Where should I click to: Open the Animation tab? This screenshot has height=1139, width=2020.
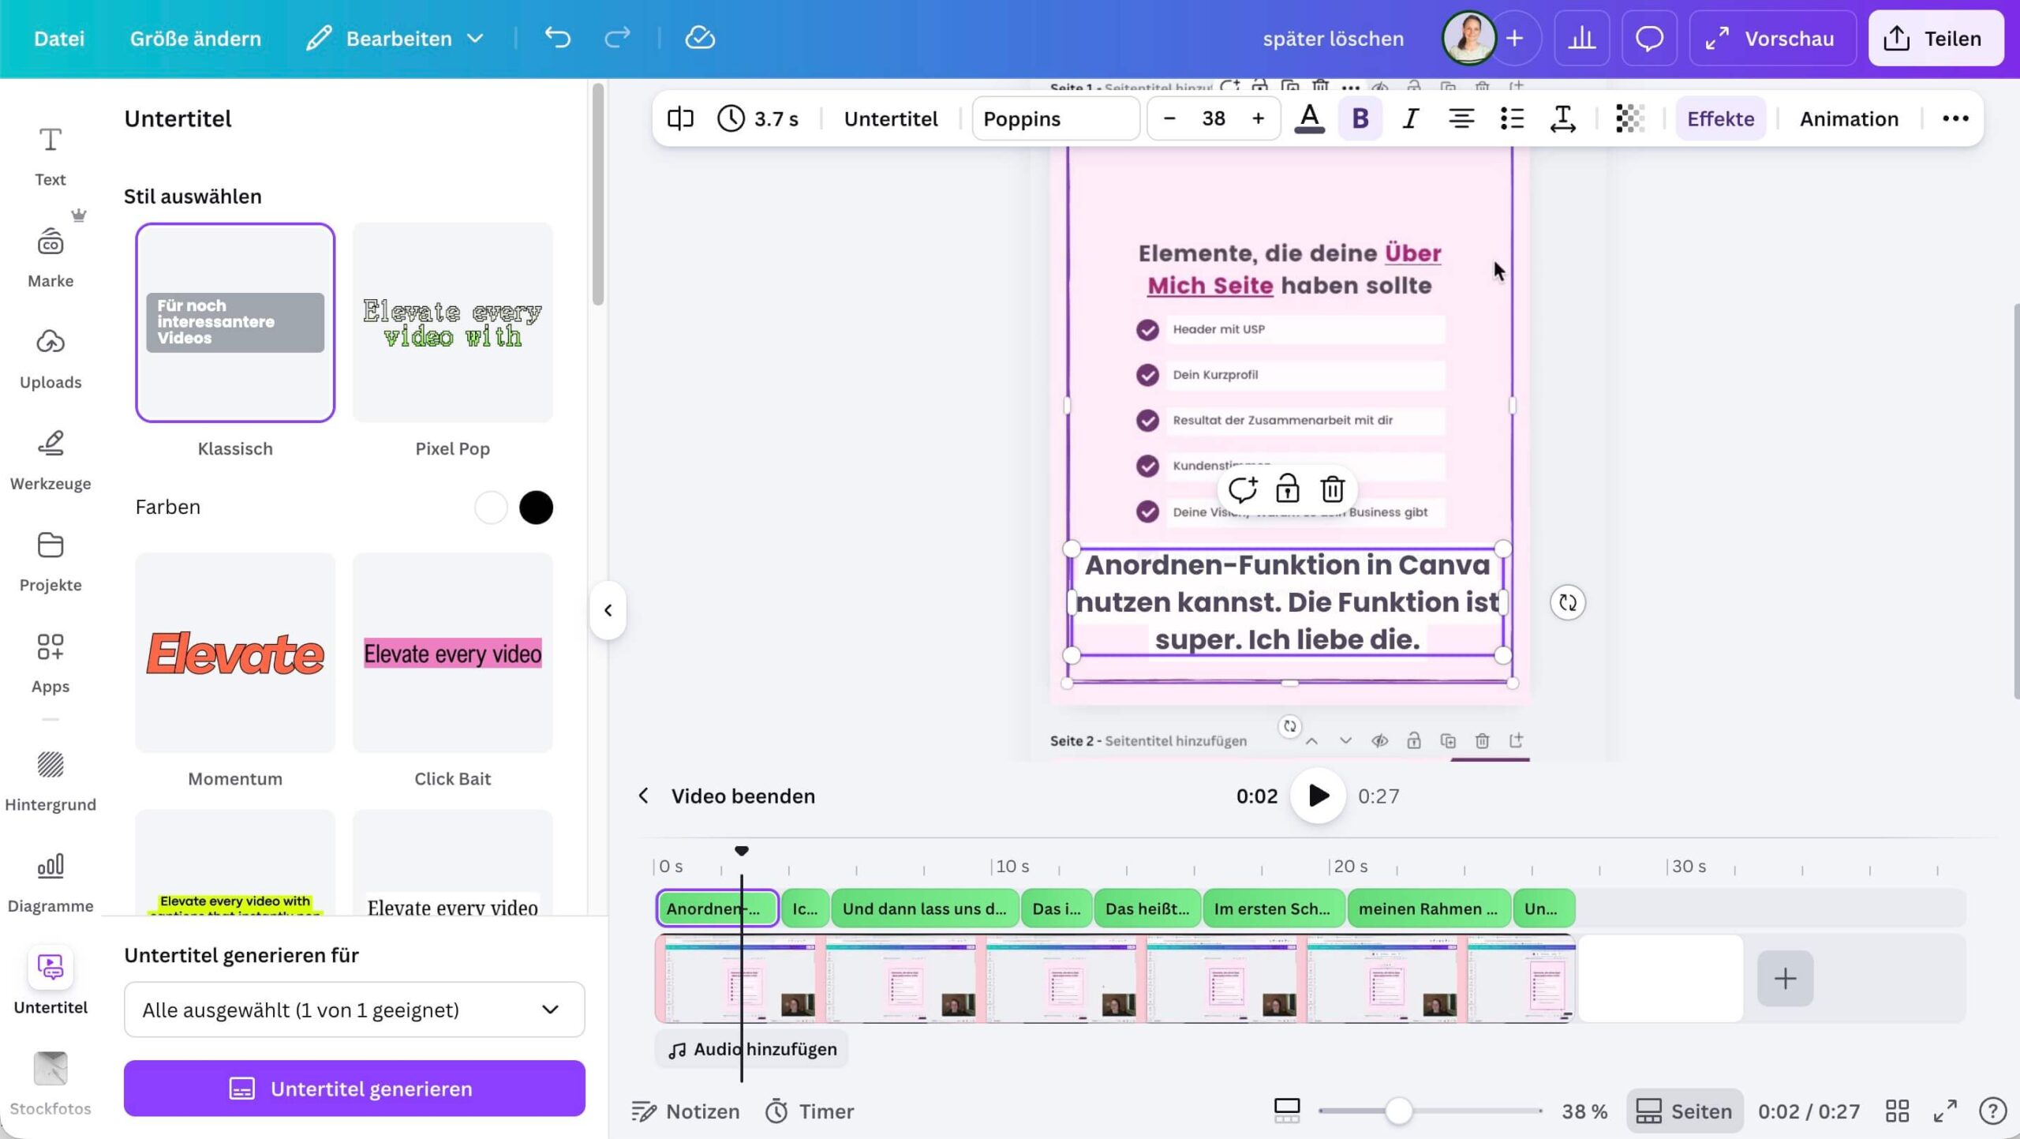click(1849, 118)
